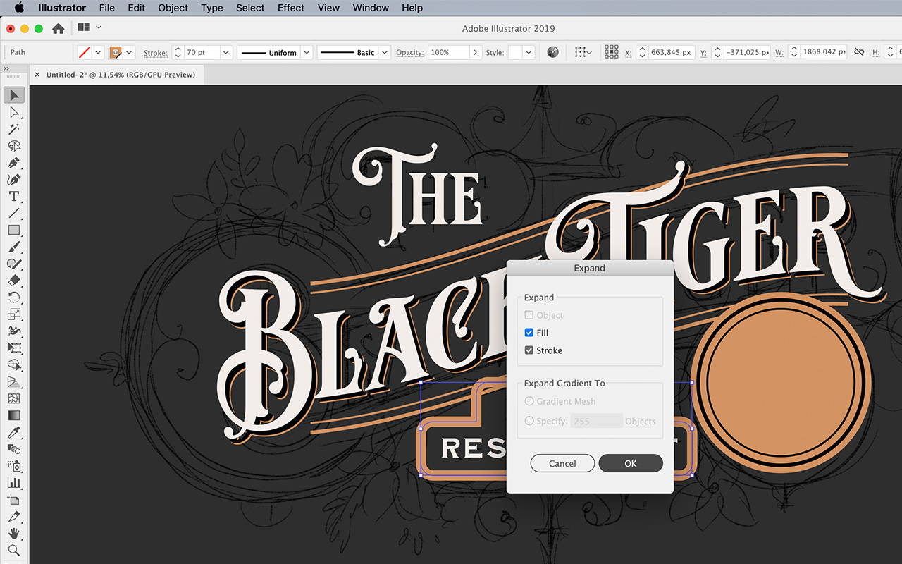Activate the Curvature tool
The image size is (902, 564).
point(14,180)
